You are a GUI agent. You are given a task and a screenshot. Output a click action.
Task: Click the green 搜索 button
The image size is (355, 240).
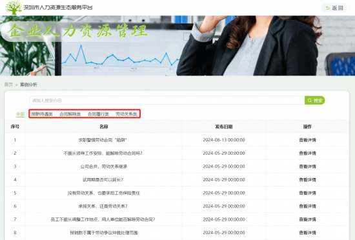(x=315, y=100)
